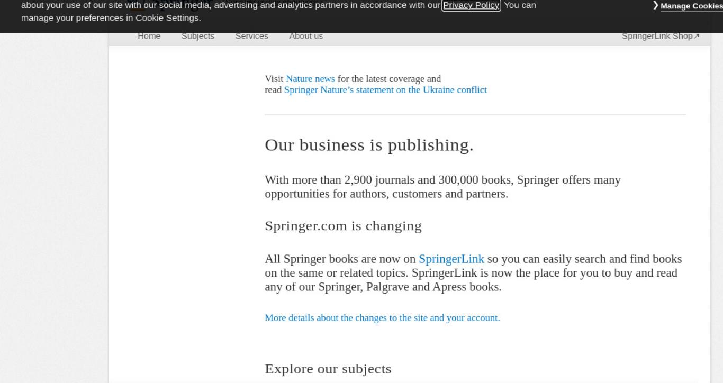Viewport: 723px width, 383px height.
Task: Click the 'Explore our subjects' heading
Action: click(328, 369)
